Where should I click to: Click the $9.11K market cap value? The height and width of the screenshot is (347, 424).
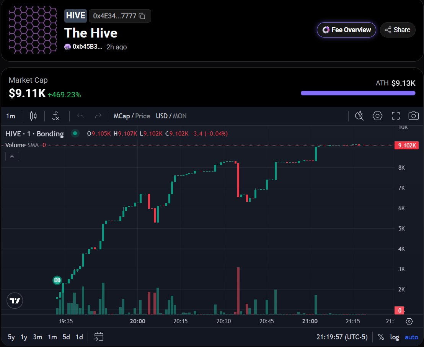[x=27, y=93]
